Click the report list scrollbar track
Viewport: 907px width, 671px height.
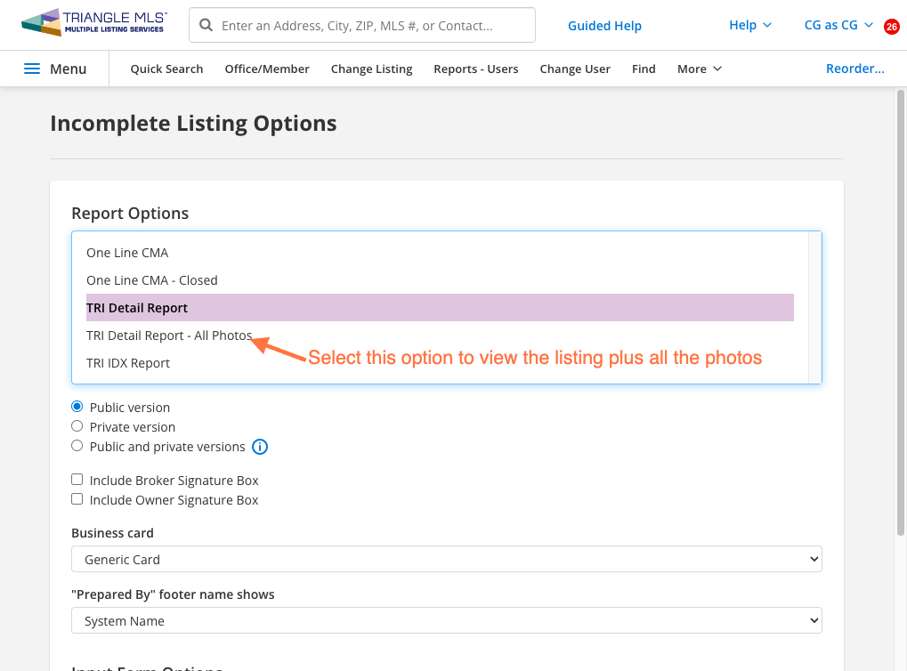pyautogui.click(x=814, y=307)
